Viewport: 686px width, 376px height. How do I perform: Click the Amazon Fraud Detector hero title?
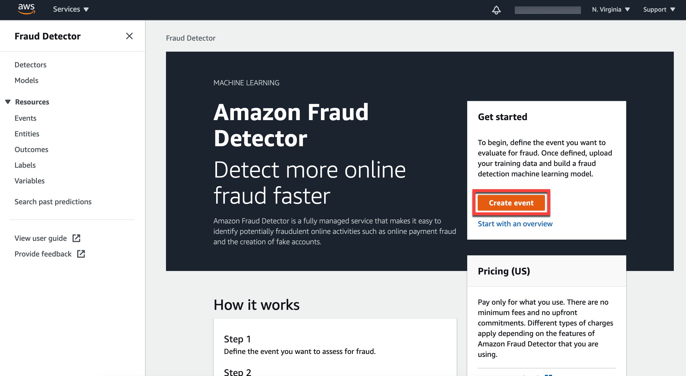click(291, 125)
